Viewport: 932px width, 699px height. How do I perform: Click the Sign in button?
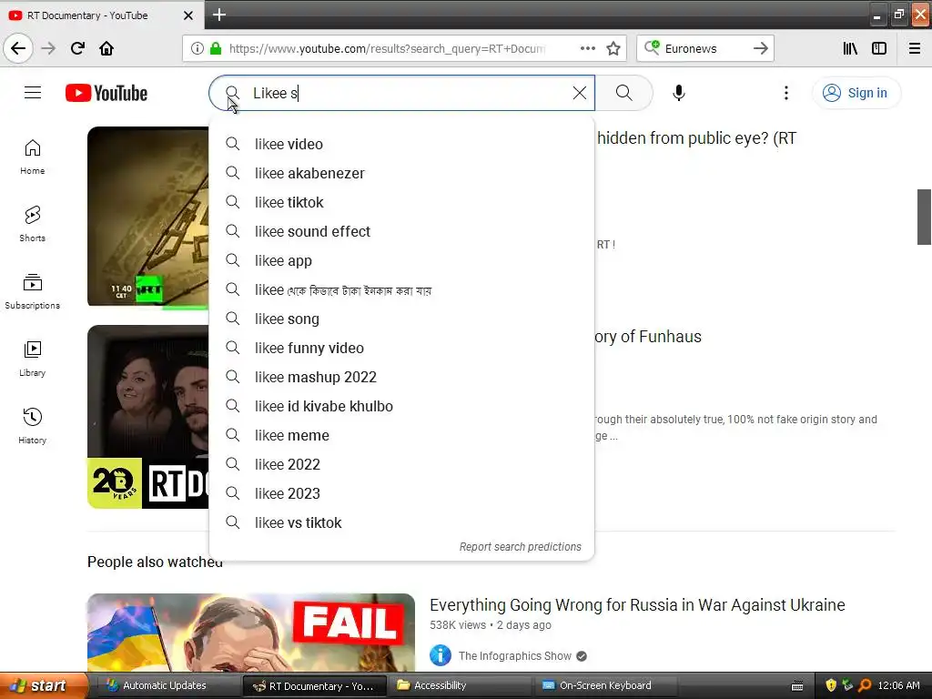click(x=856, y=93)
